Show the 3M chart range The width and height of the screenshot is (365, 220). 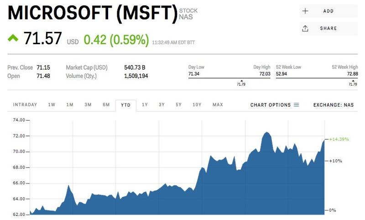88,105
